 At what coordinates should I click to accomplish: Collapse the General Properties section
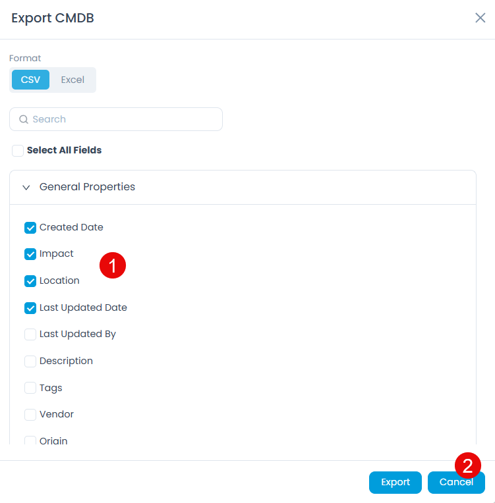[x=26, y=187]
